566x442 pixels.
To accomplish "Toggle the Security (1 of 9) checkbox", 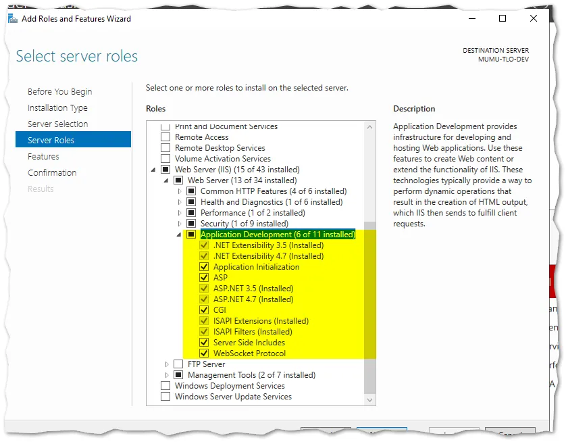I will click(x=191, y=224).
